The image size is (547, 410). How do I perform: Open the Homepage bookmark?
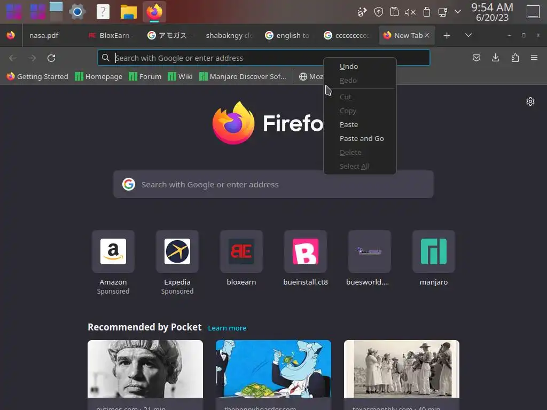(x=99, y=76)
